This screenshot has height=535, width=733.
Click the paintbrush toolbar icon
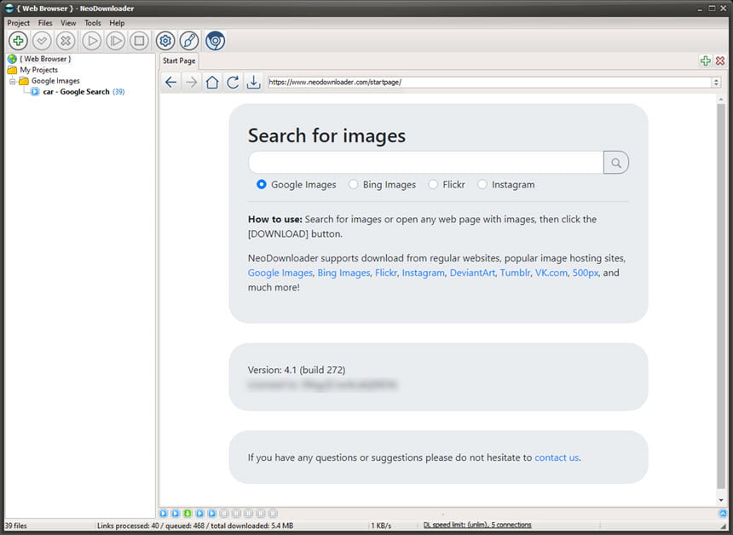pos(189,41)
